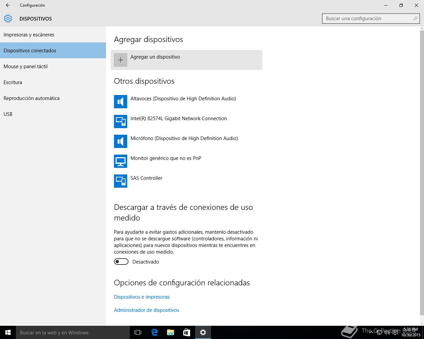Click the Buscar una configuración search field
The width and height of the screenshot is (424, 339).
368,19
